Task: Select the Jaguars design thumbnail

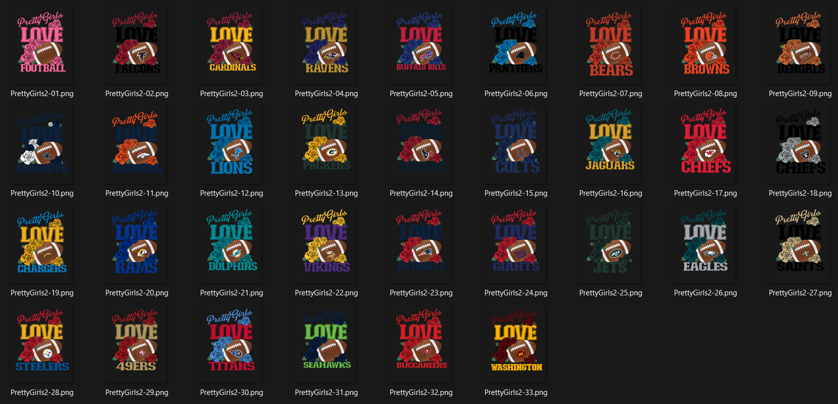Action: [610, 144]
